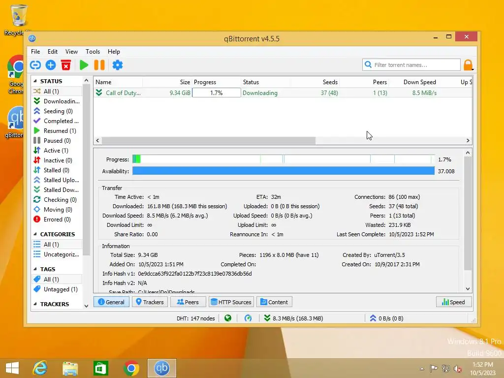Screen dimensions: 504x378
Task: Collapse the CATEGORIES section
Action: (x=35, y=234)
